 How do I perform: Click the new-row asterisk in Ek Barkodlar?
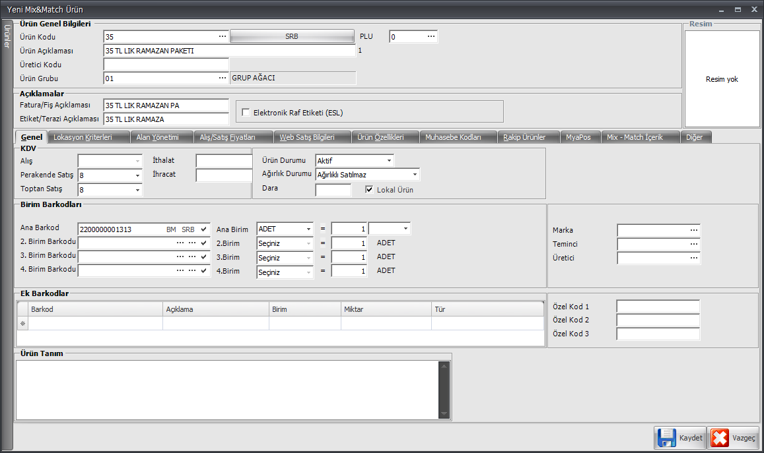point(23,324)
